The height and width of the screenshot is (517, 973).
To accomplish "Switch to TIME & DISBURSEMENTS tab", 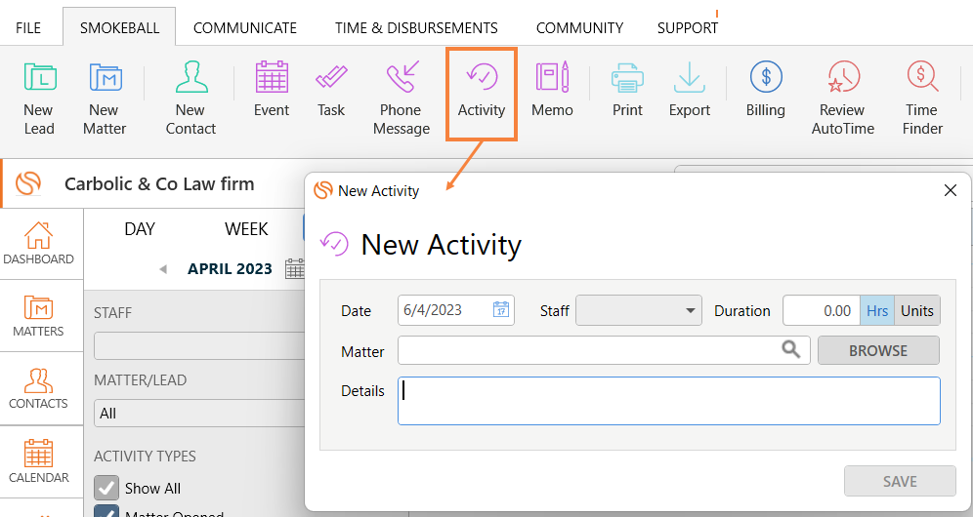I will pos(416,28).
